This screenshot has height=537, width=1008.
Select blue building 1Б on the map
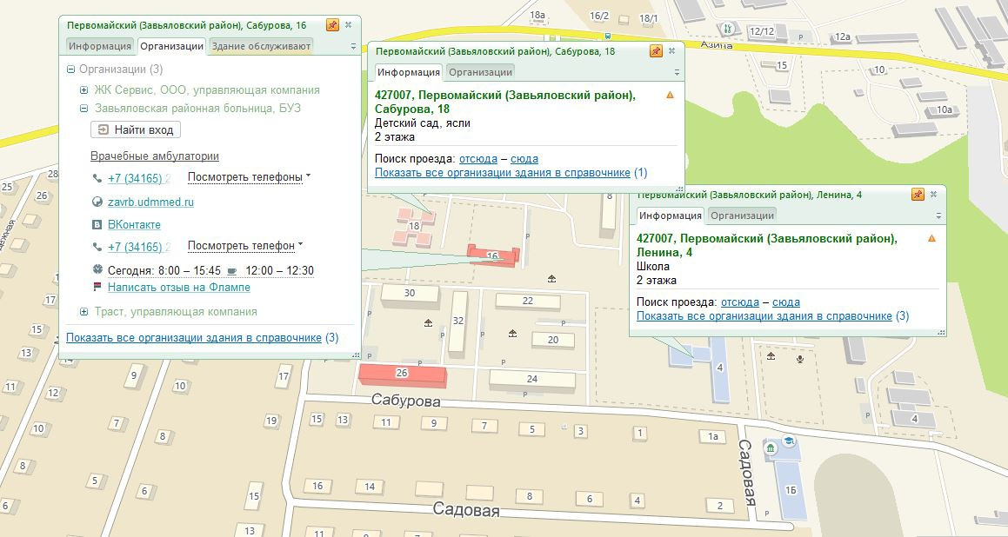tap(790, 489)
